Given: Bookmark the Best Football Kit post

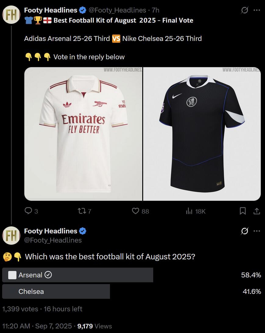Looking at the screenshot, I should (243, 211).
